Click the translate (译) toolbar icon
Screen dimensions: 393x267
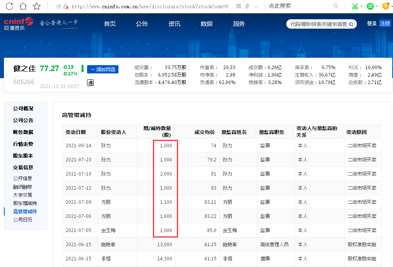click(x=369, y=6)
